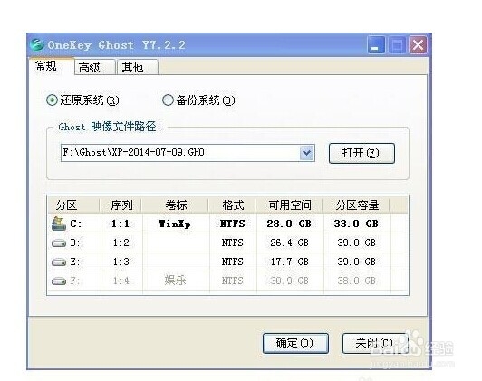Click the 关闭(C) button
The image size is (482, 381).
pyautogui.click(x=375, y=343)
